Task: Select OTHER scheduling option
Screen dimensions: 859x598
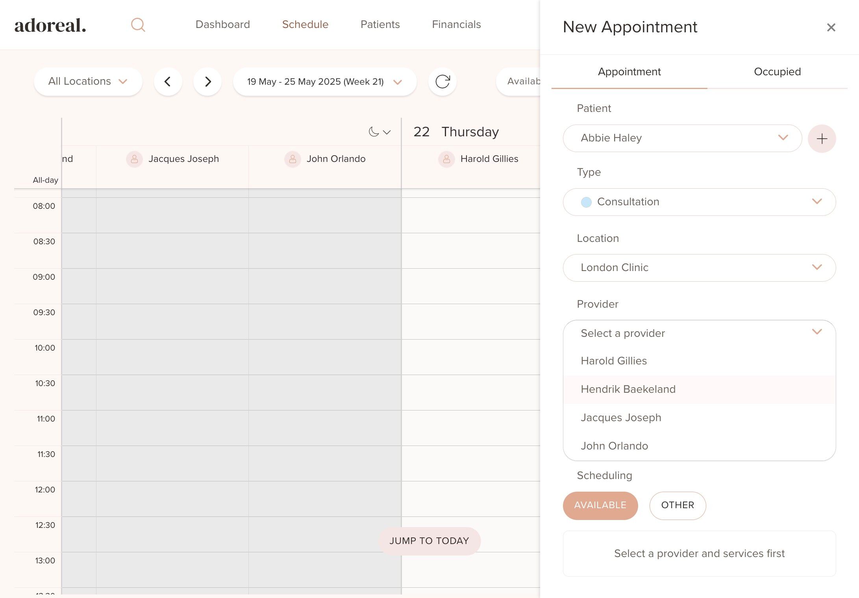Action: pyautogui.click(x=677, y=505)
